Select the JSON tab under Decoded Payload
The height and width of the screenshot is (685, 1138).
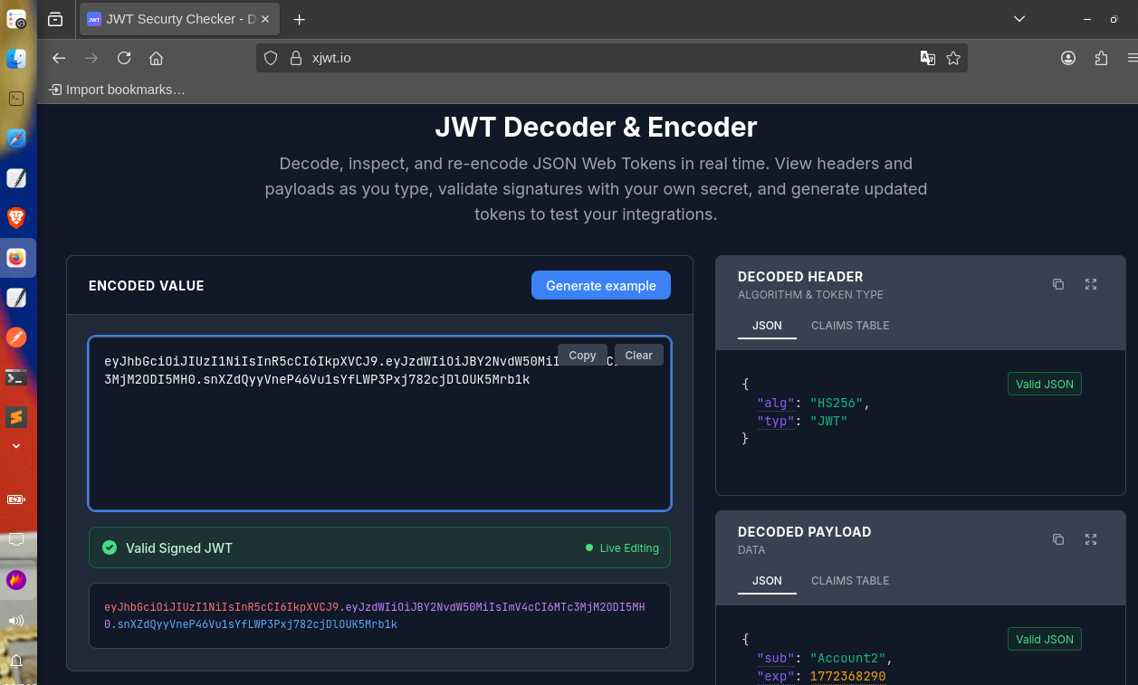tap(767, 580)
